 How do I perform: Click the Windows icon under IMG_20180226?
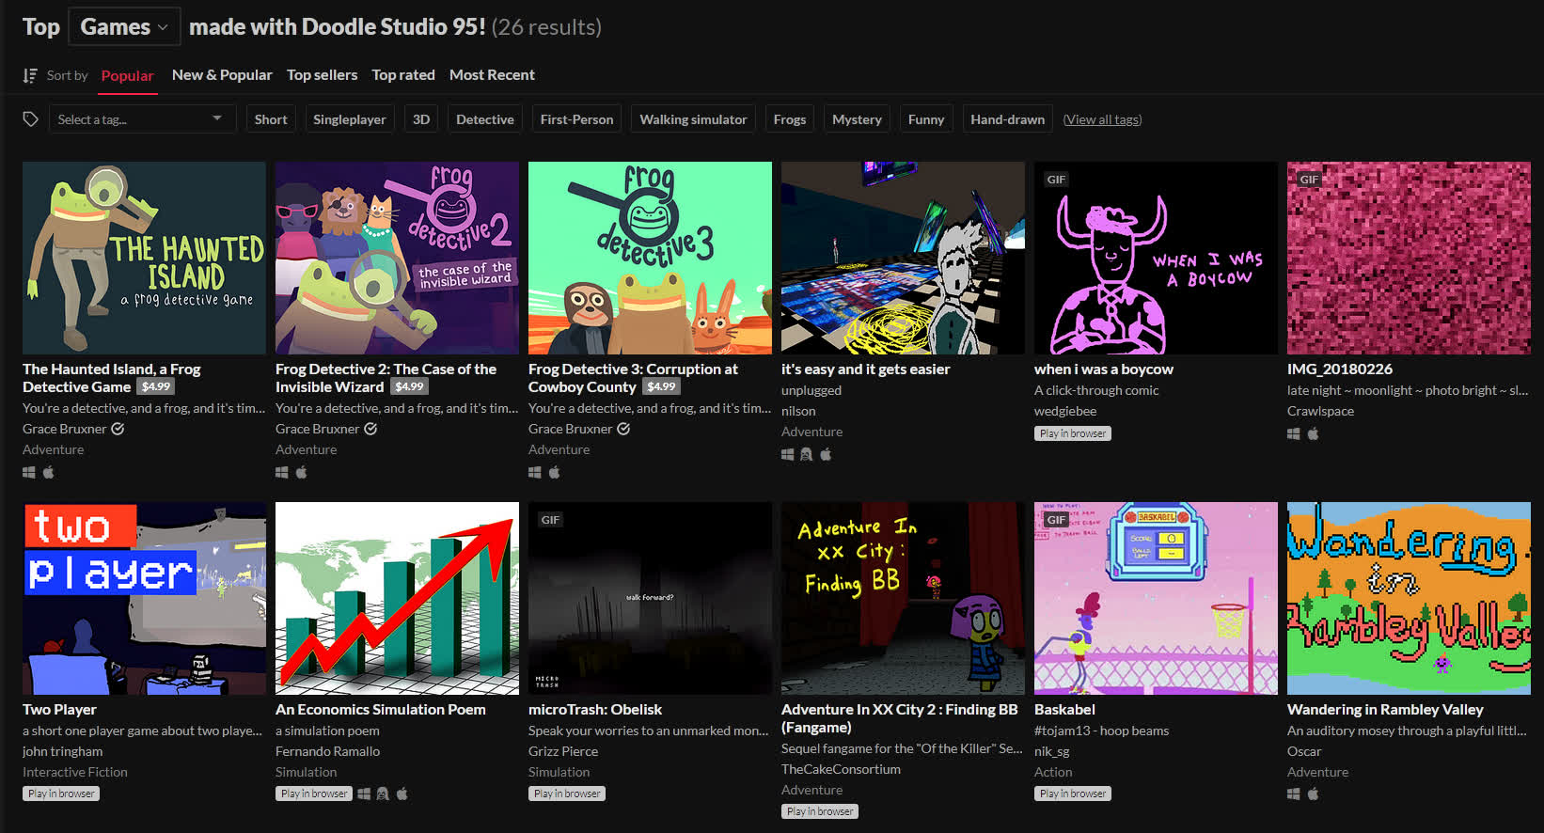[x=1294, y=433]
